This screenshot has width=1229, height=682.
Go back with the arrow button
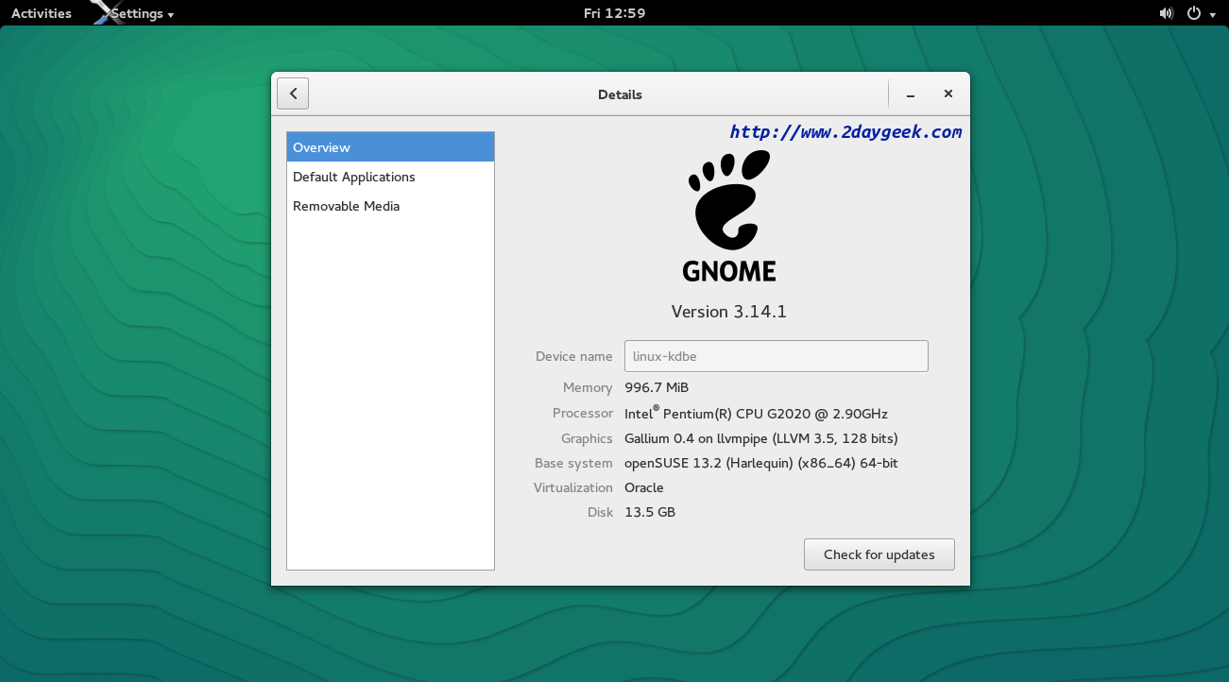tap(293, 94)
